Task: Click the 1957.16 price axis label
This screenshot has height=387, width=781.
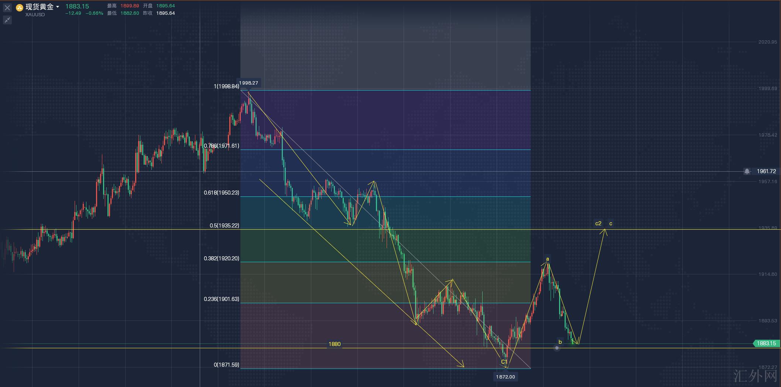Action: 768,182
